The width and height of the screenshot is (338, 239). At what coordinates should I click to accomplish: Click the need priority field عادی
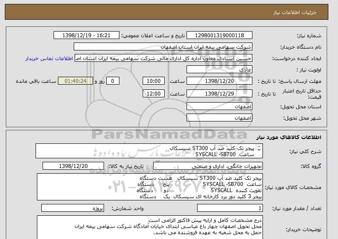click(x=219, y=70)
